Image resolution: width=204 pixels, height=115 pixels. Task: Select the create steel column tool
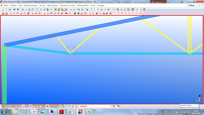pyautogui.click(x=45, y=13)
